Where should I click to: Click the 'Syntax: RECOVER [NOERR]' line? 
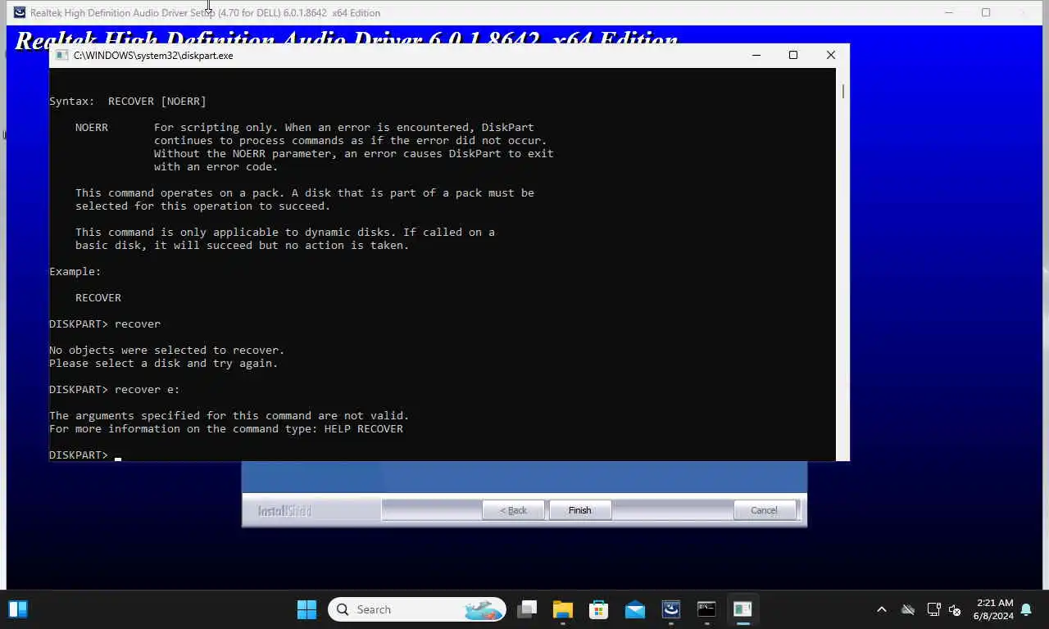[128, 101]
